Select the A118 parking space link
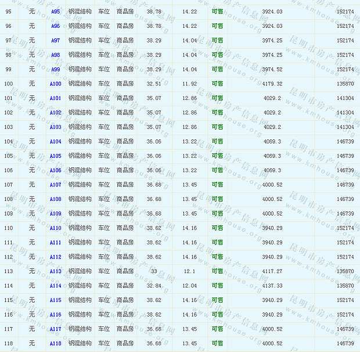Screen dimensions: 360x352 click(x=55, y=344)
